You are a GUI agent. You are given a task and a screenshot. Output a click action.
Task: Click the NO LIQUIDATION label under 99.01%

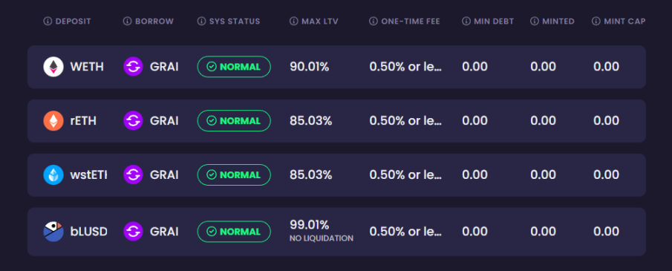tap(322, 238)
